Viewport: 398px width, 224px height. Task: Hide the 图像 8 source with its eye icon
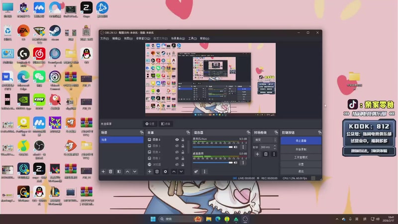tap(177, 140)
